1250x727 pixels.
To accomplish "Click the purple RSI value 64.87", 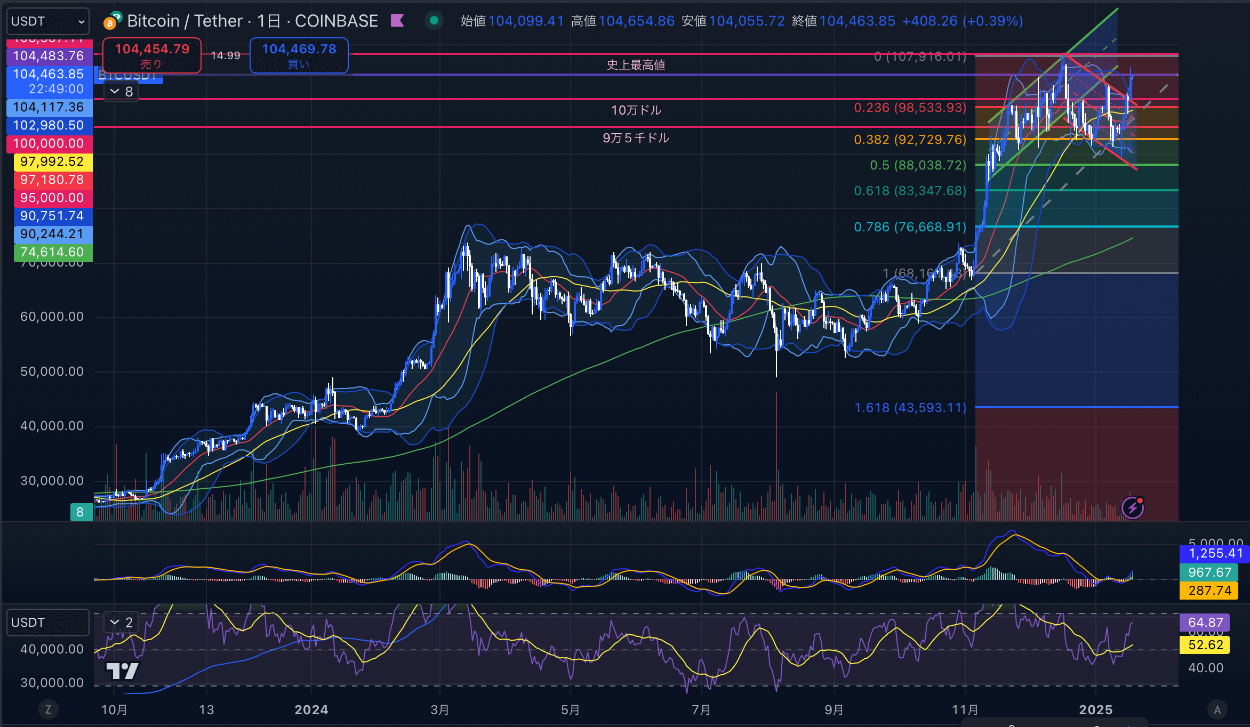I will [x=1205, y=623].
